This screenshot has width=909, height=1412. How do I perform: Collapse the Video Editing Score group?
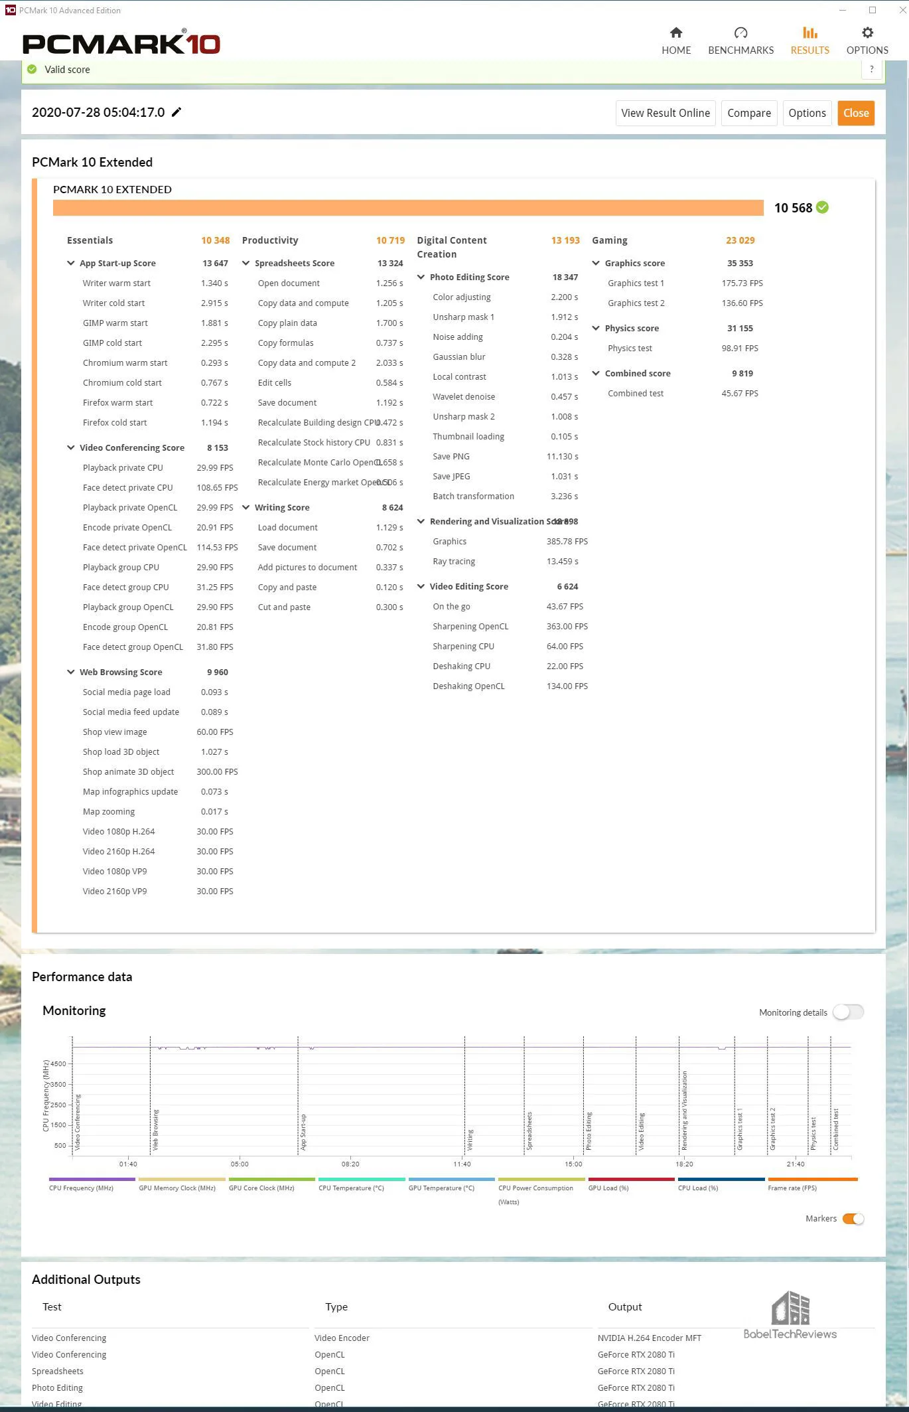click(421, 587)
